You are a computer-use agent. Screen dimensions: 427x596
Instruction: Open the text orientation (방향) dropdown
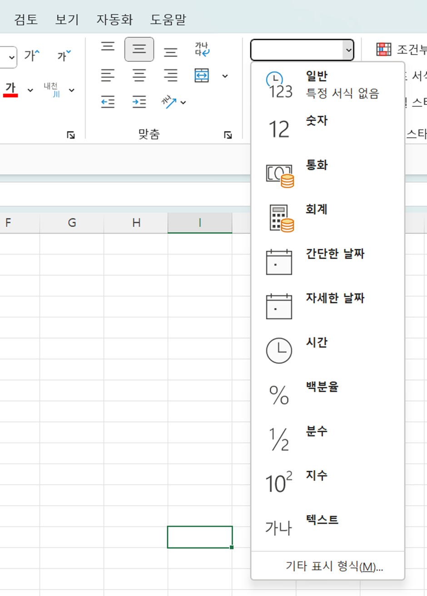(183, 103)
